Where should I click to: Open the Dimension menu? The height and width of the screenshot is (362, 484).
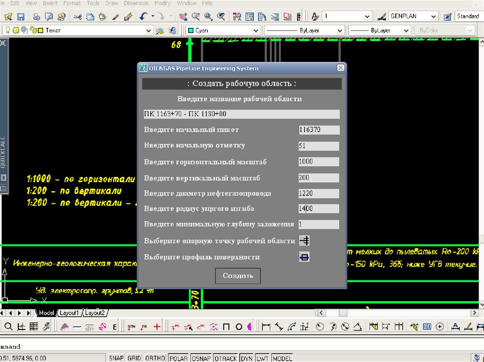point(136,3)
